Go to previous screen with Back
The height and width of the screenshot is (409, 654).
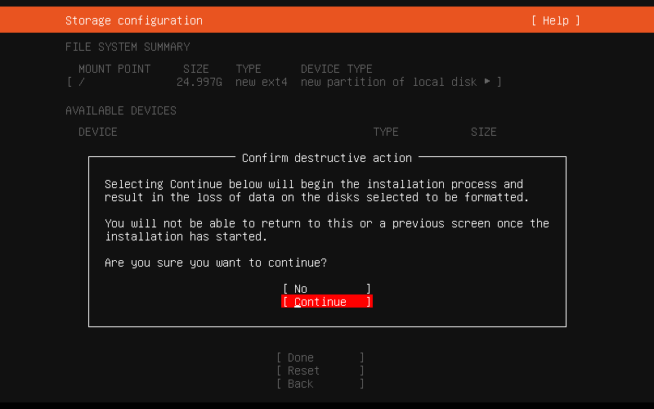point(320,384)
